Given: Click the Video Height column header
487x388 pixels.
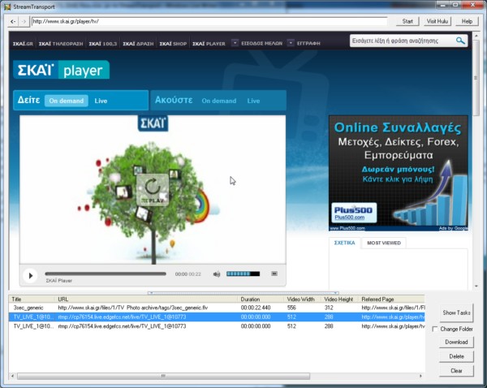Looking at the screenshot, I should click(x=340, y=300).
